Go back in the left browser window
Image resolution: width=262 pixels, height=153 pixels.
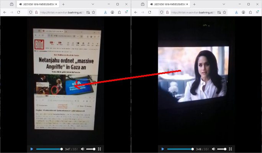(x=5, y=12)
